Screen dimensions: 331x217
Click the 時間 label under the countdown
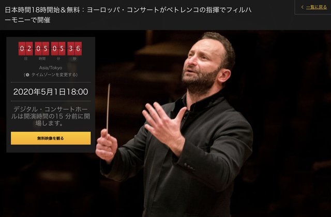click(42, 59)
